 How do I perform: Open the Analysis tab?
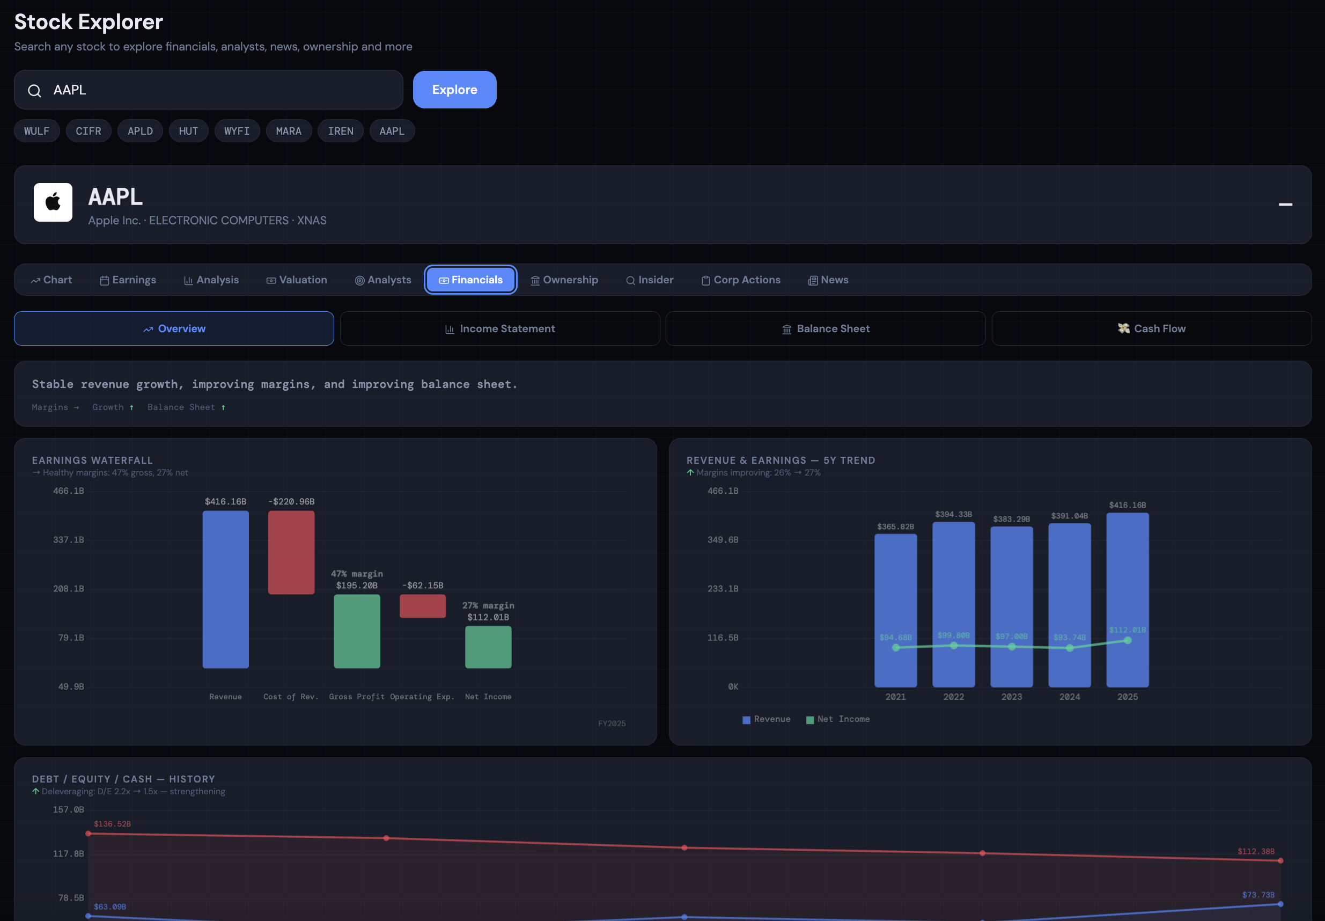click(x=211, y=280)
